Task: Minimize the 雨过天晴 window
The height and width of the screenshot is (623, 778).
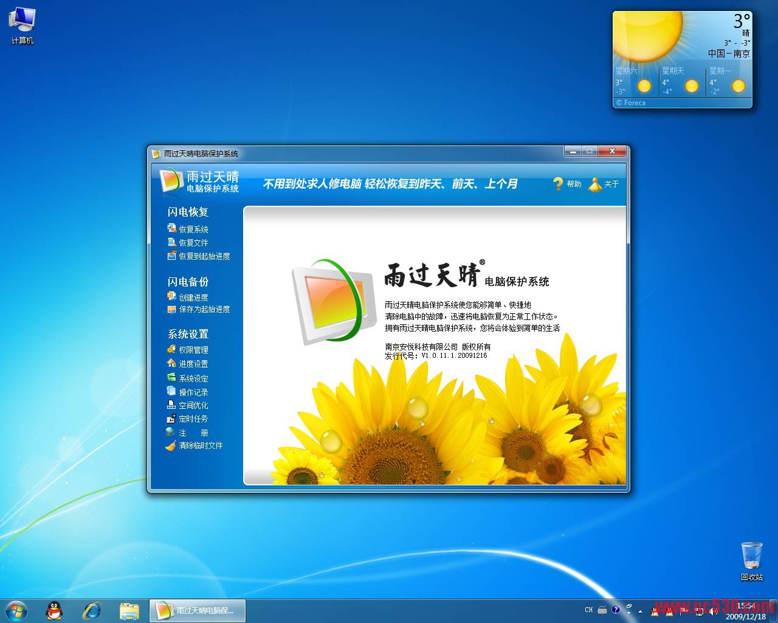Action: pos(572,151)
